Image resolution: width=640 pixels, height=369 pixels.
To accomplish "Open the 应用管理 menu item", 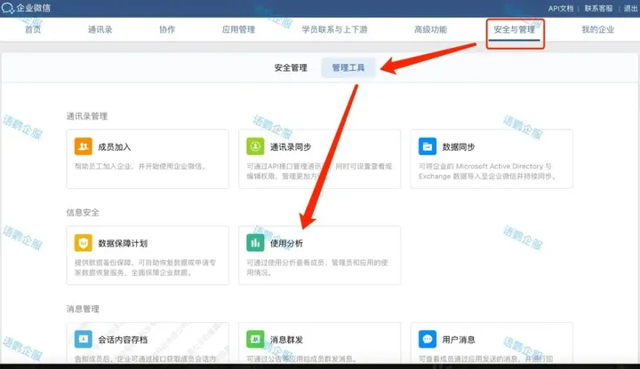I will tap(237, 30).
